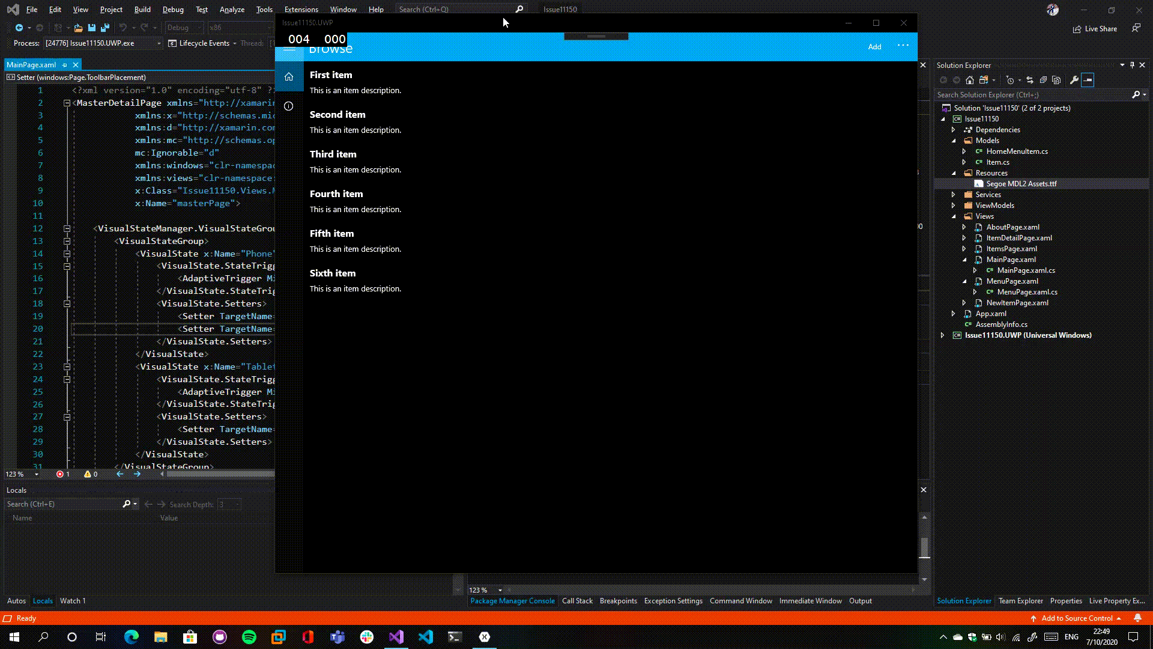Click the Add button in the UWP app
The image size is (1153, 649).
coord(874,46)
